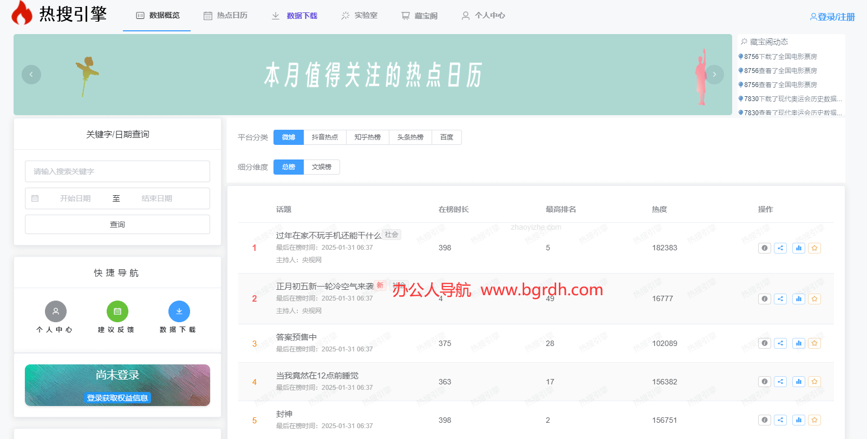
Task: Open the 热点日历 navigation tab
Action: coord(226,16)
